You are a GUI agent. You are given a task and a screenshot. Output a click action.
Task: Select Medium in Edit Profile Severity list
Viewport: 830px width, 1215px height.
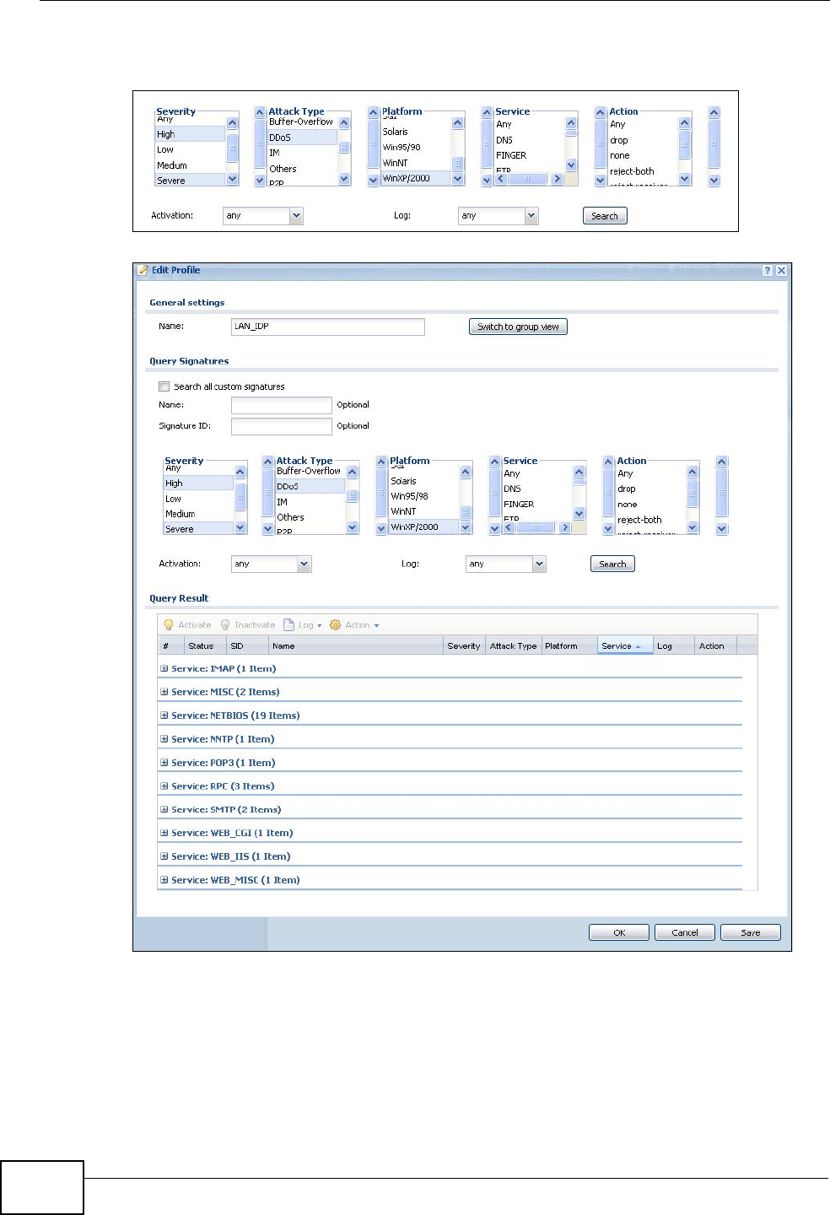(x=198, y=514)
